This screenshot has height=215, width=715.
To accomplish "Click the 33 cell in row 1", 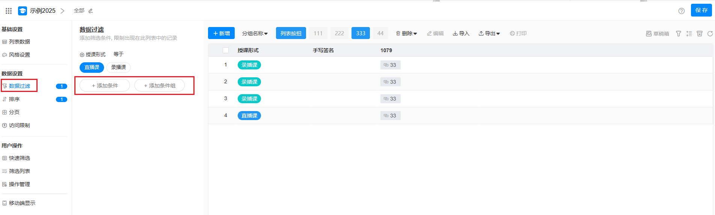I will tap(390, 65).
